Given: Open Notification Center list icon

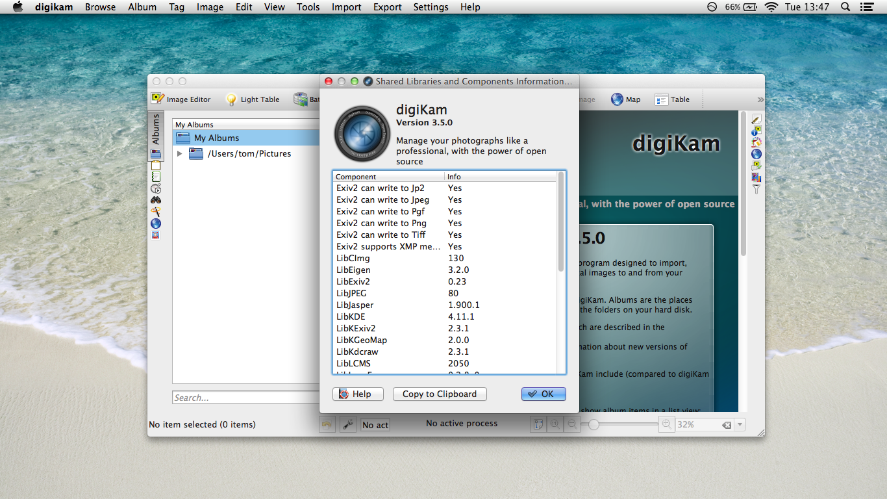Looking at the screenshot, I should click(866, 7).
